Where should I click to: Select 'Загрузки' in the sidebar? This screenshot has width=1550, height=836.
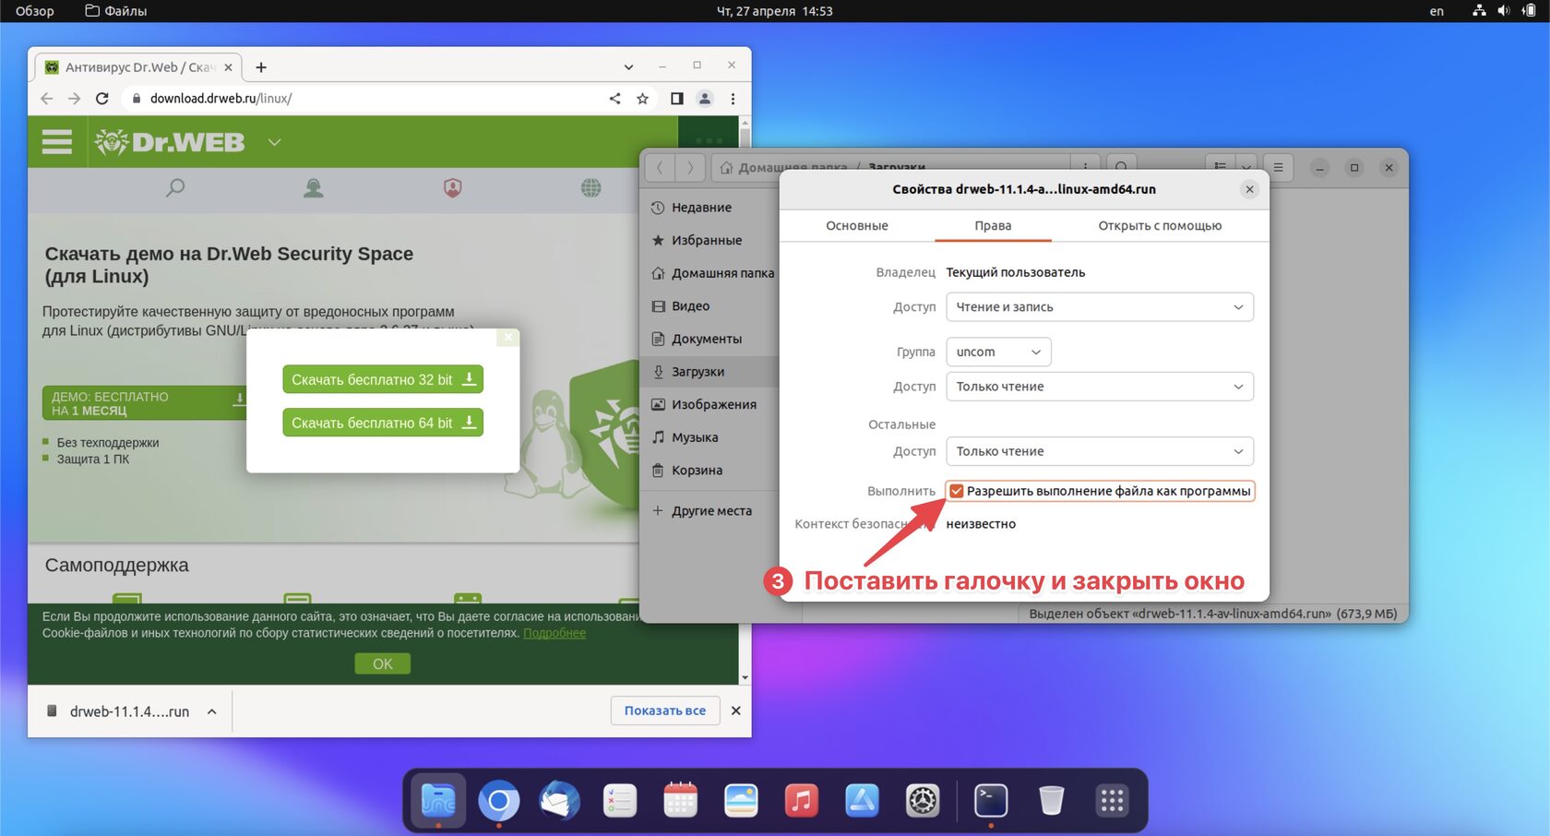[x=710, y=372]
